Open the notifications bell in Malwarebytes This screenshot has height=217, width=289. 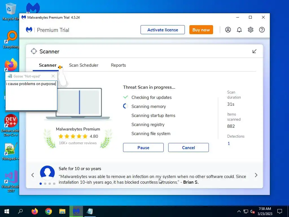(x=239, y=30)
